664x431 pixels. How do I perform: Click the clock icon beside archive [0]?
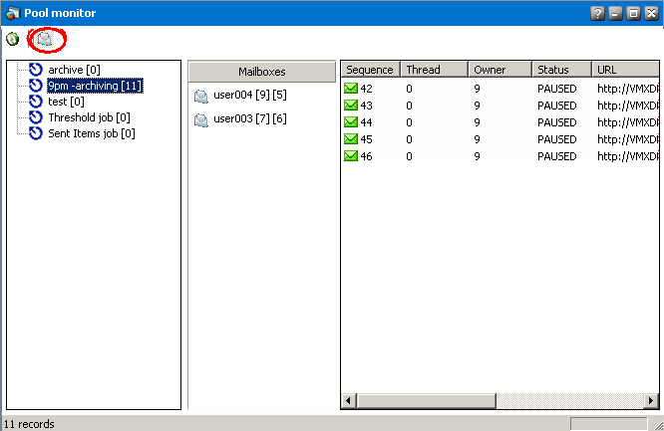(x=36, y=70)
